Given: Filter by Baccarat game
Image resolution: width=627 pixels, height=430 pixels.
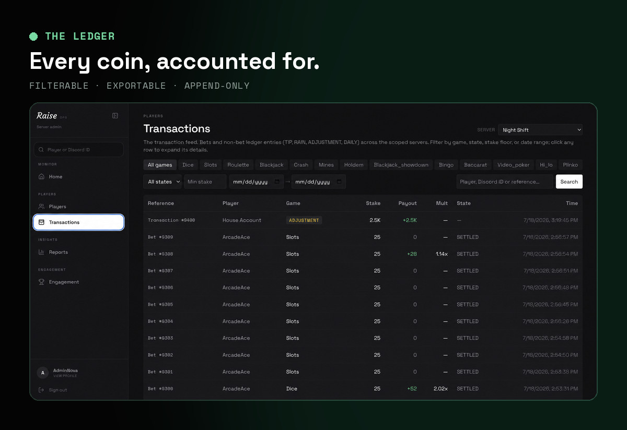Looking at the screenshot, I should pyautogui.click(x=475, y=165).
